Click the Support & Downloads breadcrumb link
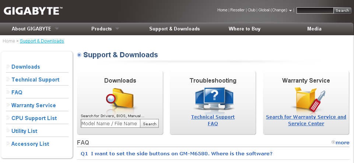 pos(42,41)
